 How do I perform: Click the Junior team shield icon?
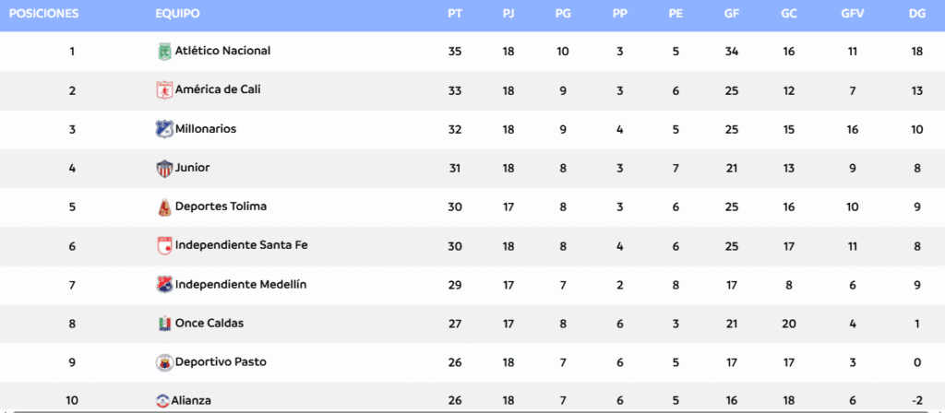point(164,169)
